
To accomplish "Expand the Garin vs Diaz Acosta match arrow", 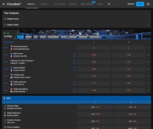I will (148, 76).
